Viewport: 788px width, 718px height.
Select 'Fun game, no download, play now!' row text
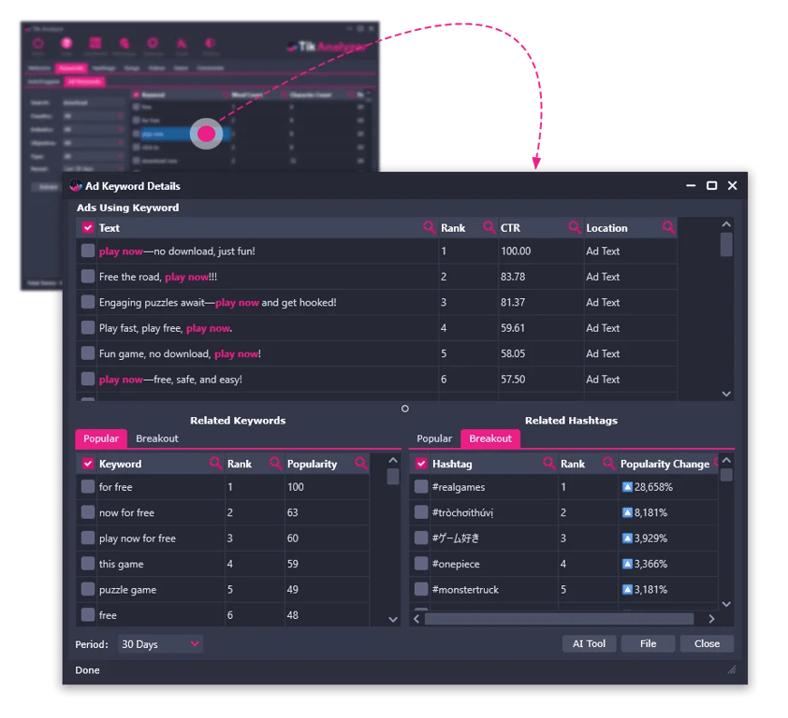pyautogui.click(x=180, y=353)
